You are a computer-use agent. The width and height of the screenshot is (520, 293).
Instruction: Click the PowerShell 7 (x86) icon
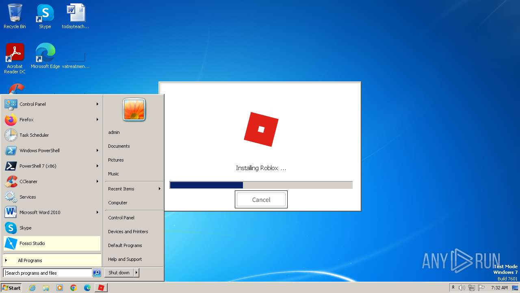tap(11, 166)
